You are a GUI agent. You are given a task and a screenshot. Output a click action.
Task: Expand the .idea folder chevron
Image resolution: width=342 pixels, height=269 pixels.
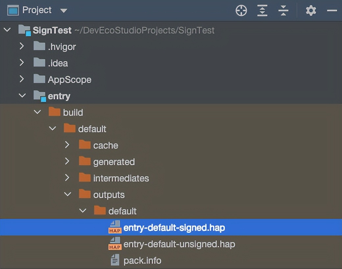(x=22, y=63)
